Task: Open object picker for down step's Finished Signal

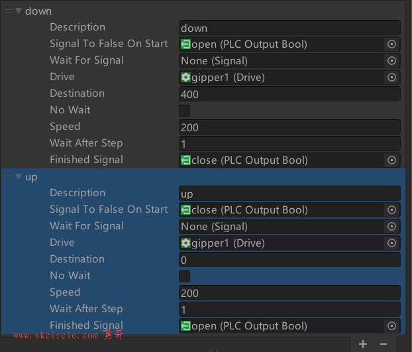Action: [391, 160]
